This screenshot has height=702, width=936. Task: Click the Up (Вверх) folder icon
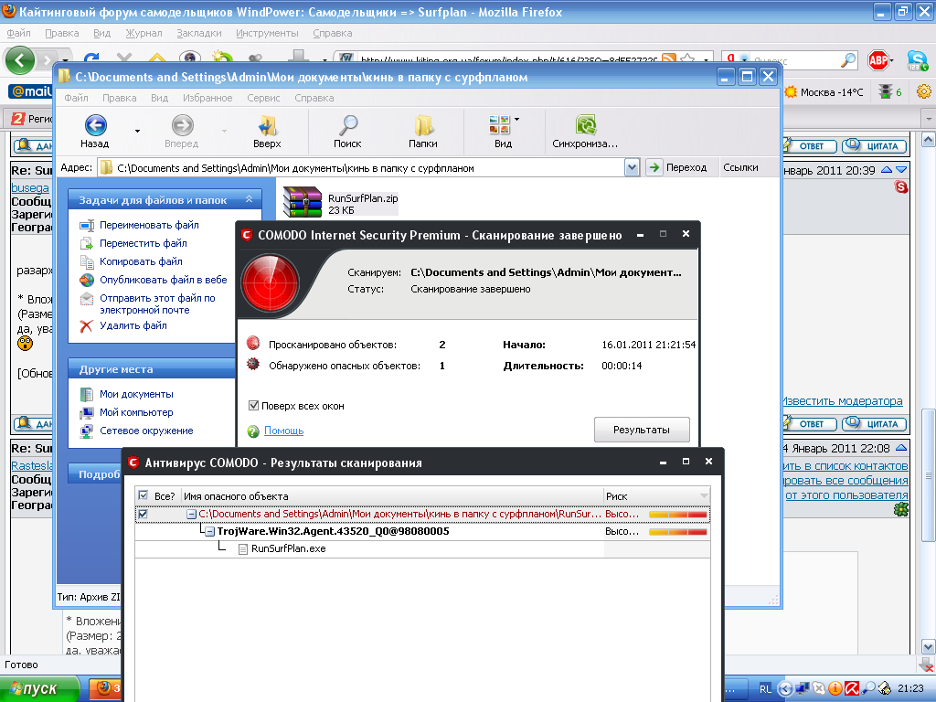[x=267, y=125]
